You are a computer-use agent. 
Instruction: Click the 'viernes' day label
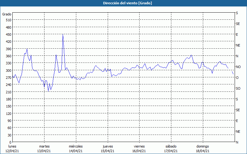139,147
